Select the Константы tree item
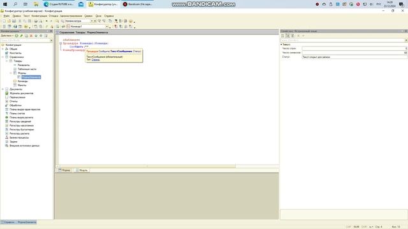 [x=15, y=53]
